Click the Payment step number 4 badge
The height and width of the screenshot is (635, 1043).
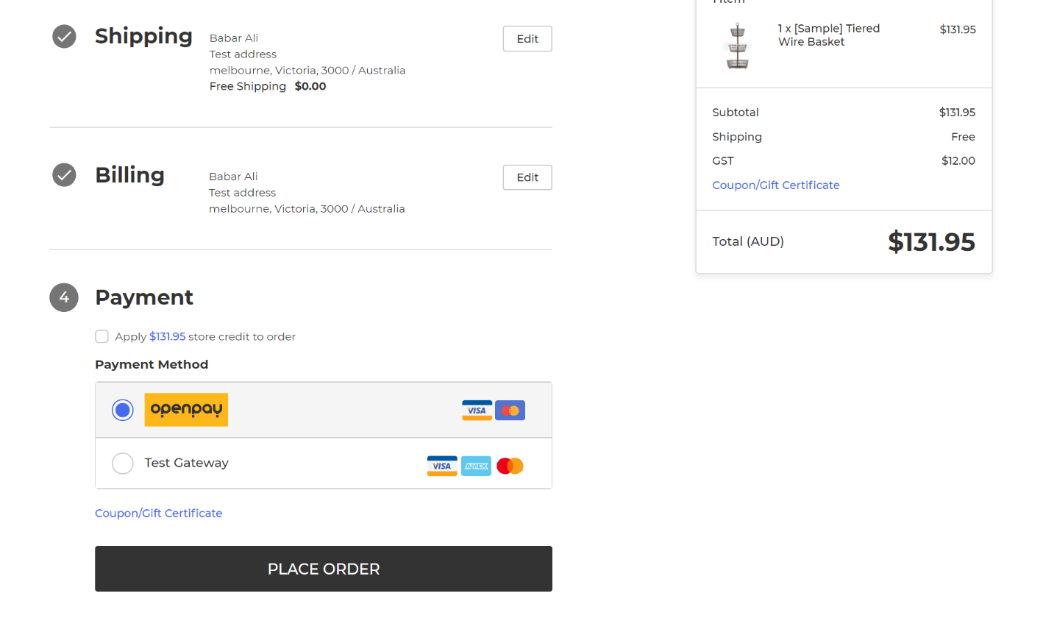point(64,297)
